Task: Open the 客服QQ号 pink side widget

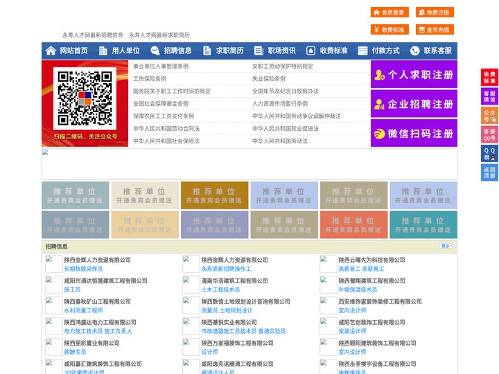Action: (489, 134)
